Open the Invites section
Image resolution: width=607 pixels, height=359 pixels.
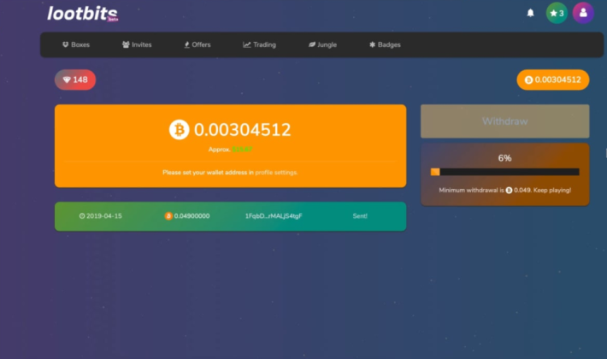click(137, 44)
